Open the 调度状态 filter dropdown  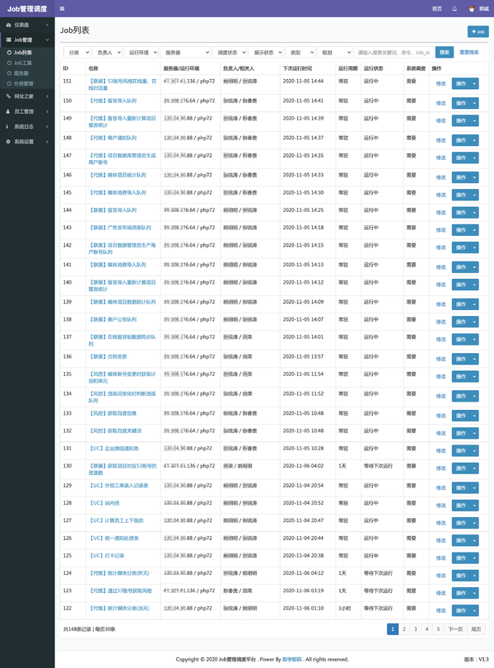pos(230,53)
